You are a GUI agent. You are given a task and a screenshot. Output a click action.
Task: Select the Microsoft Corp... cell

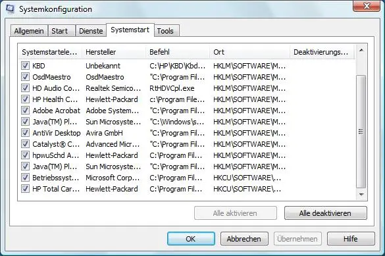click(113, 178)
